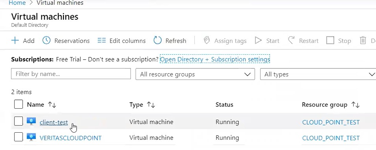Check the client-test row checkbox
This screenshot has height=150, width=376.
(x=19, y=121)
